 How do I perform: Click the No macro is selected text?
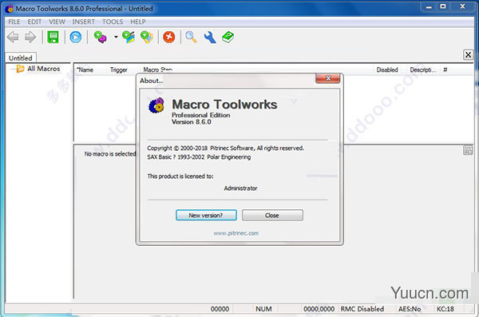(x=110, y=154)
